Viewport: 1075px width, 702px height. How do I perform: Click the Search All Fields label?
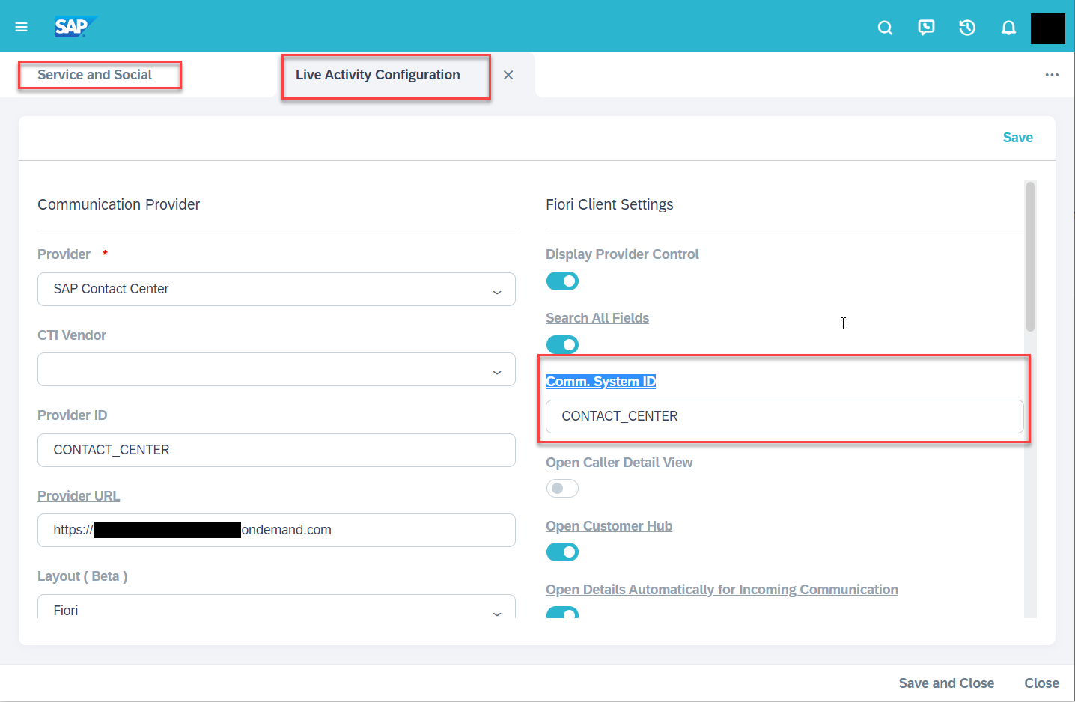point(597,318)
